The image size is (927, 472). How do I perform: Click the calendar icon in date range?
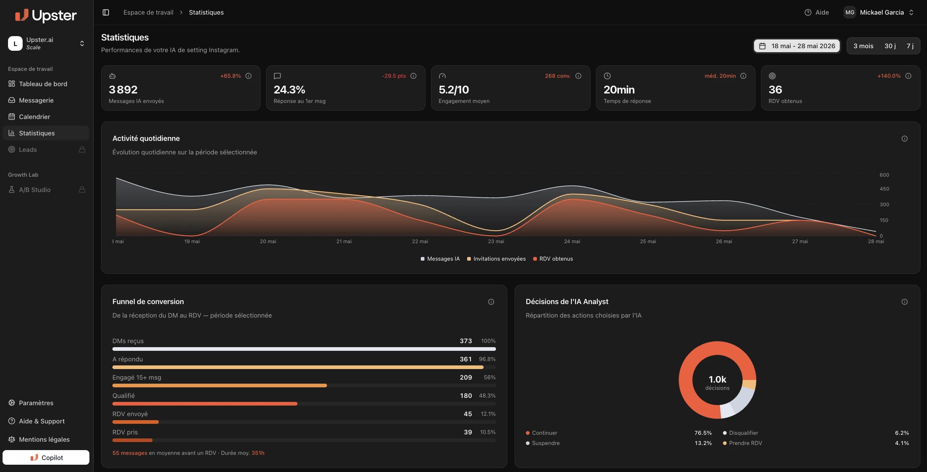tap(762, 46)
